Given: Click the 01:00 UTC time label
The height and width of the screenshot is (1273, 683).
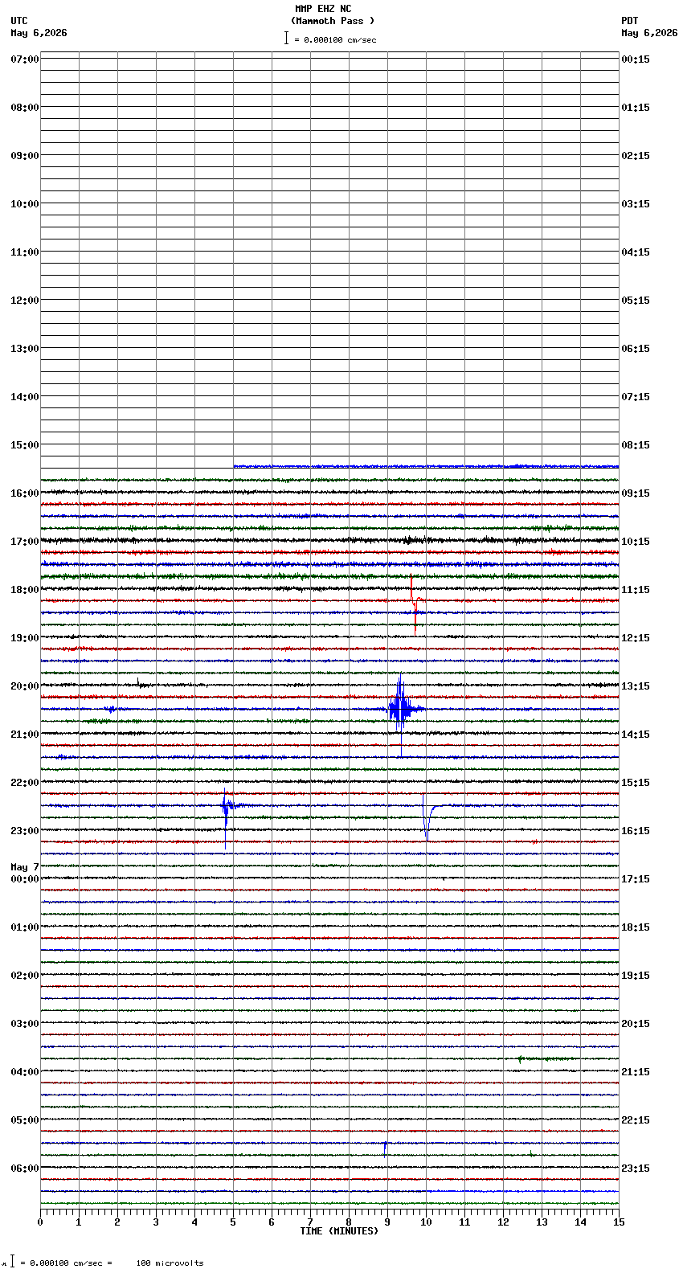Looking at the screenshot, I should (25, 927).
